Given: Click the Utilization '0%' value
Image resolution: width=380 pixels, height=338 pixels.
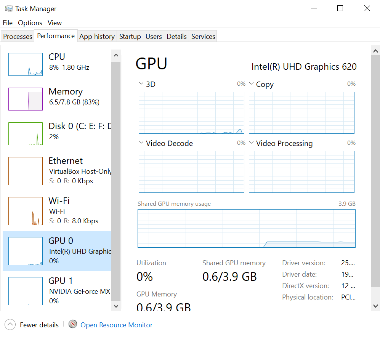Looking at the screenshot, I should coord(144,277).
